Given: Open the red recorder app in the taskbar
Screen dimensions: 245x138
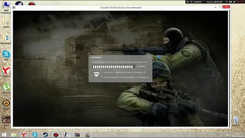Looking at the screenshot, I should pyautogui.click(x=56, y=135).
